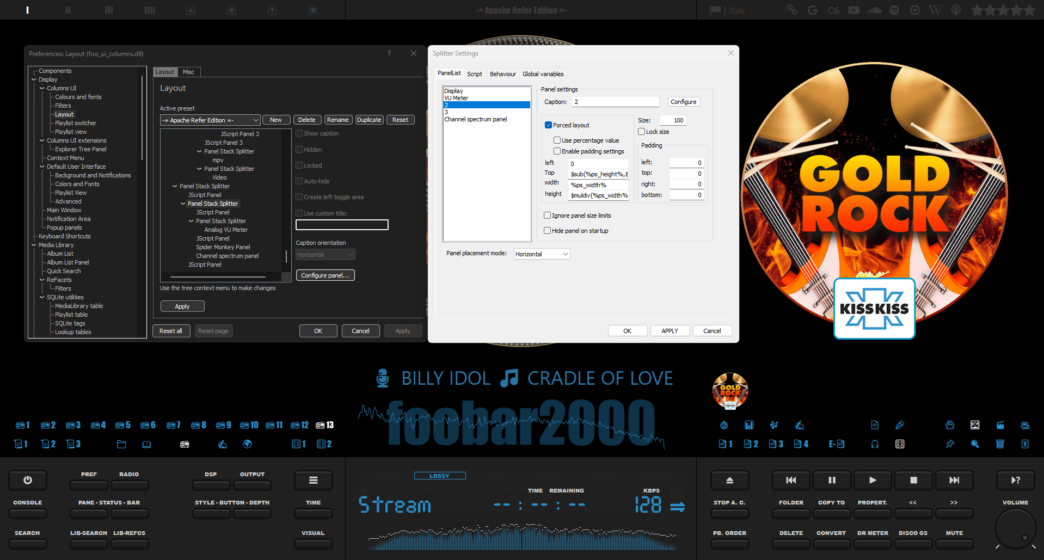
Task: Click the headphones icon
Action: click(x=875, y=444)
